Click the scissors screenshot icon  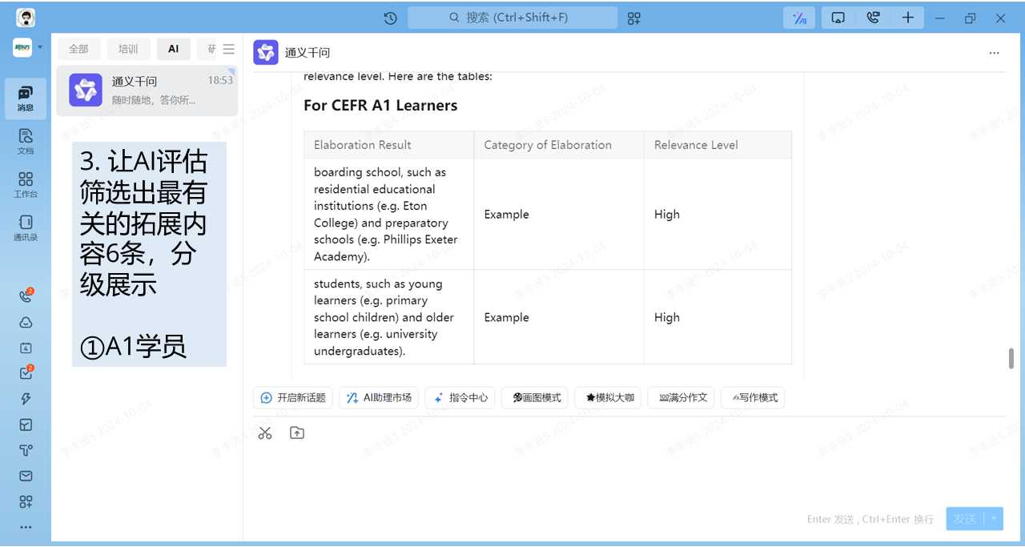point(265,433)
